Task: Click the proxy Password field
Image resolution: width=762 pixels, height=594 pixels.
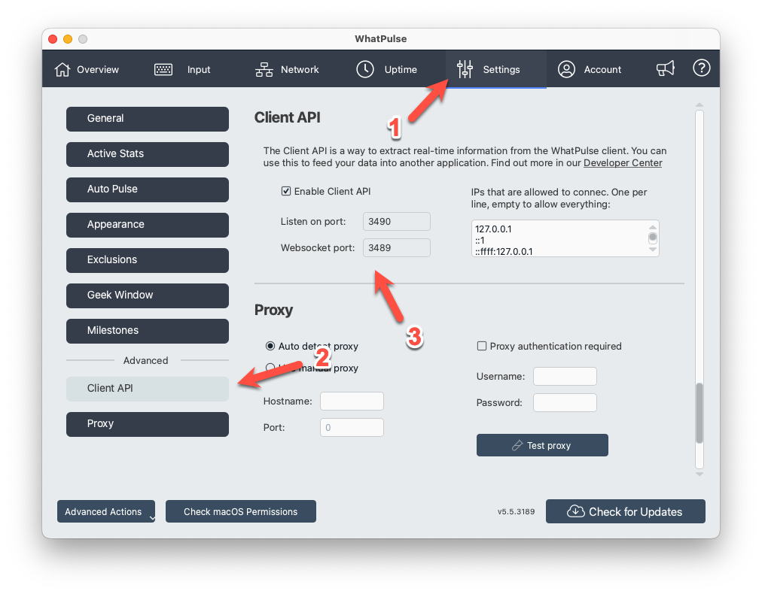Action: [x=565, y=402]
